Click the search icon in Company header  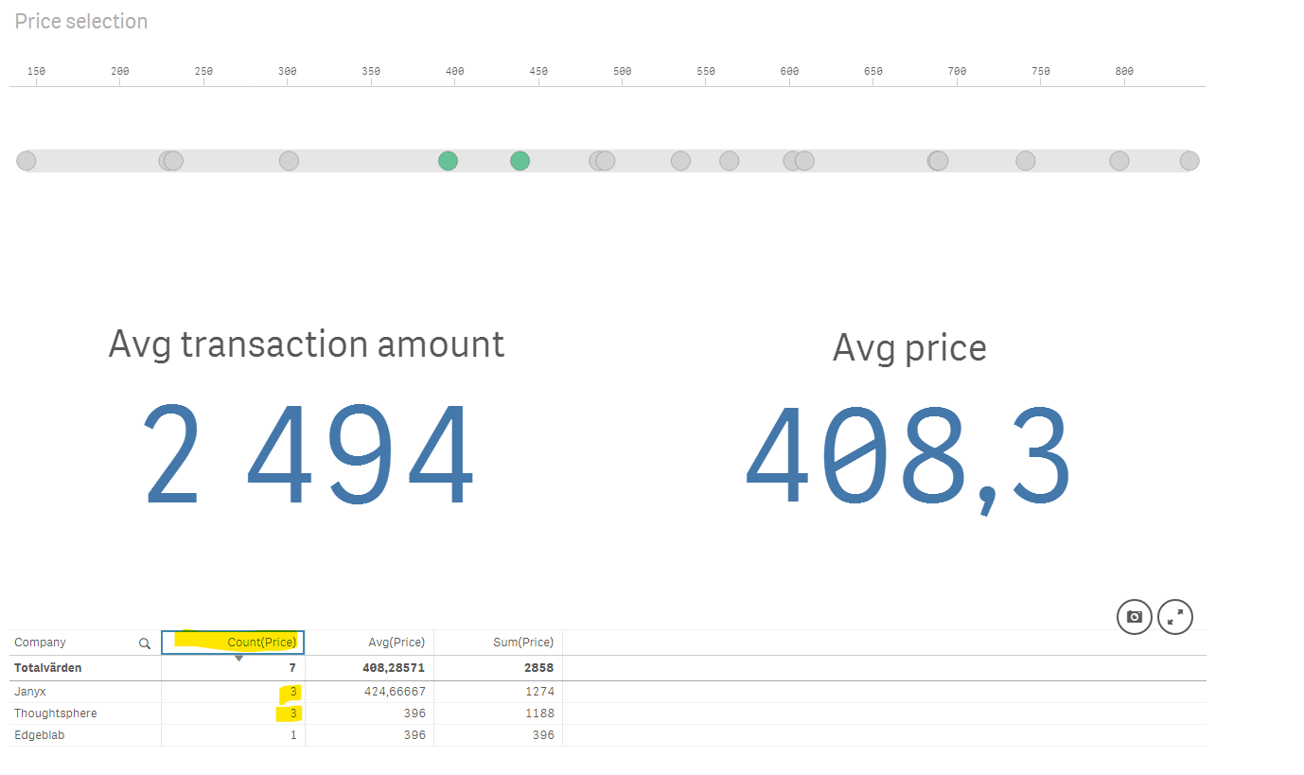[x=145, y=643]
